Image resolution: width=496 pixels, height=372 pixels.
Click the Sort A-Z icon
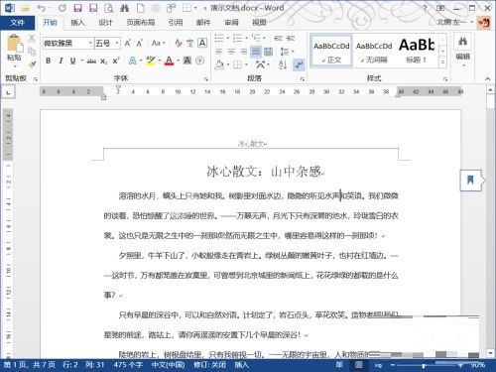pyautogui.click(x=283, y=64)
